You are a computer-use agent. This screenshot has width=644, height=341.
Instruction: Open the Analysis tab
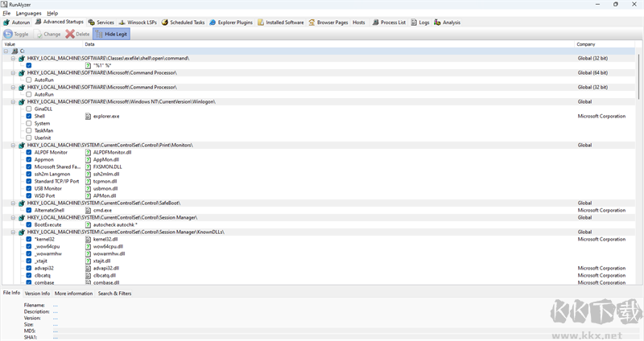click(448, 23)
